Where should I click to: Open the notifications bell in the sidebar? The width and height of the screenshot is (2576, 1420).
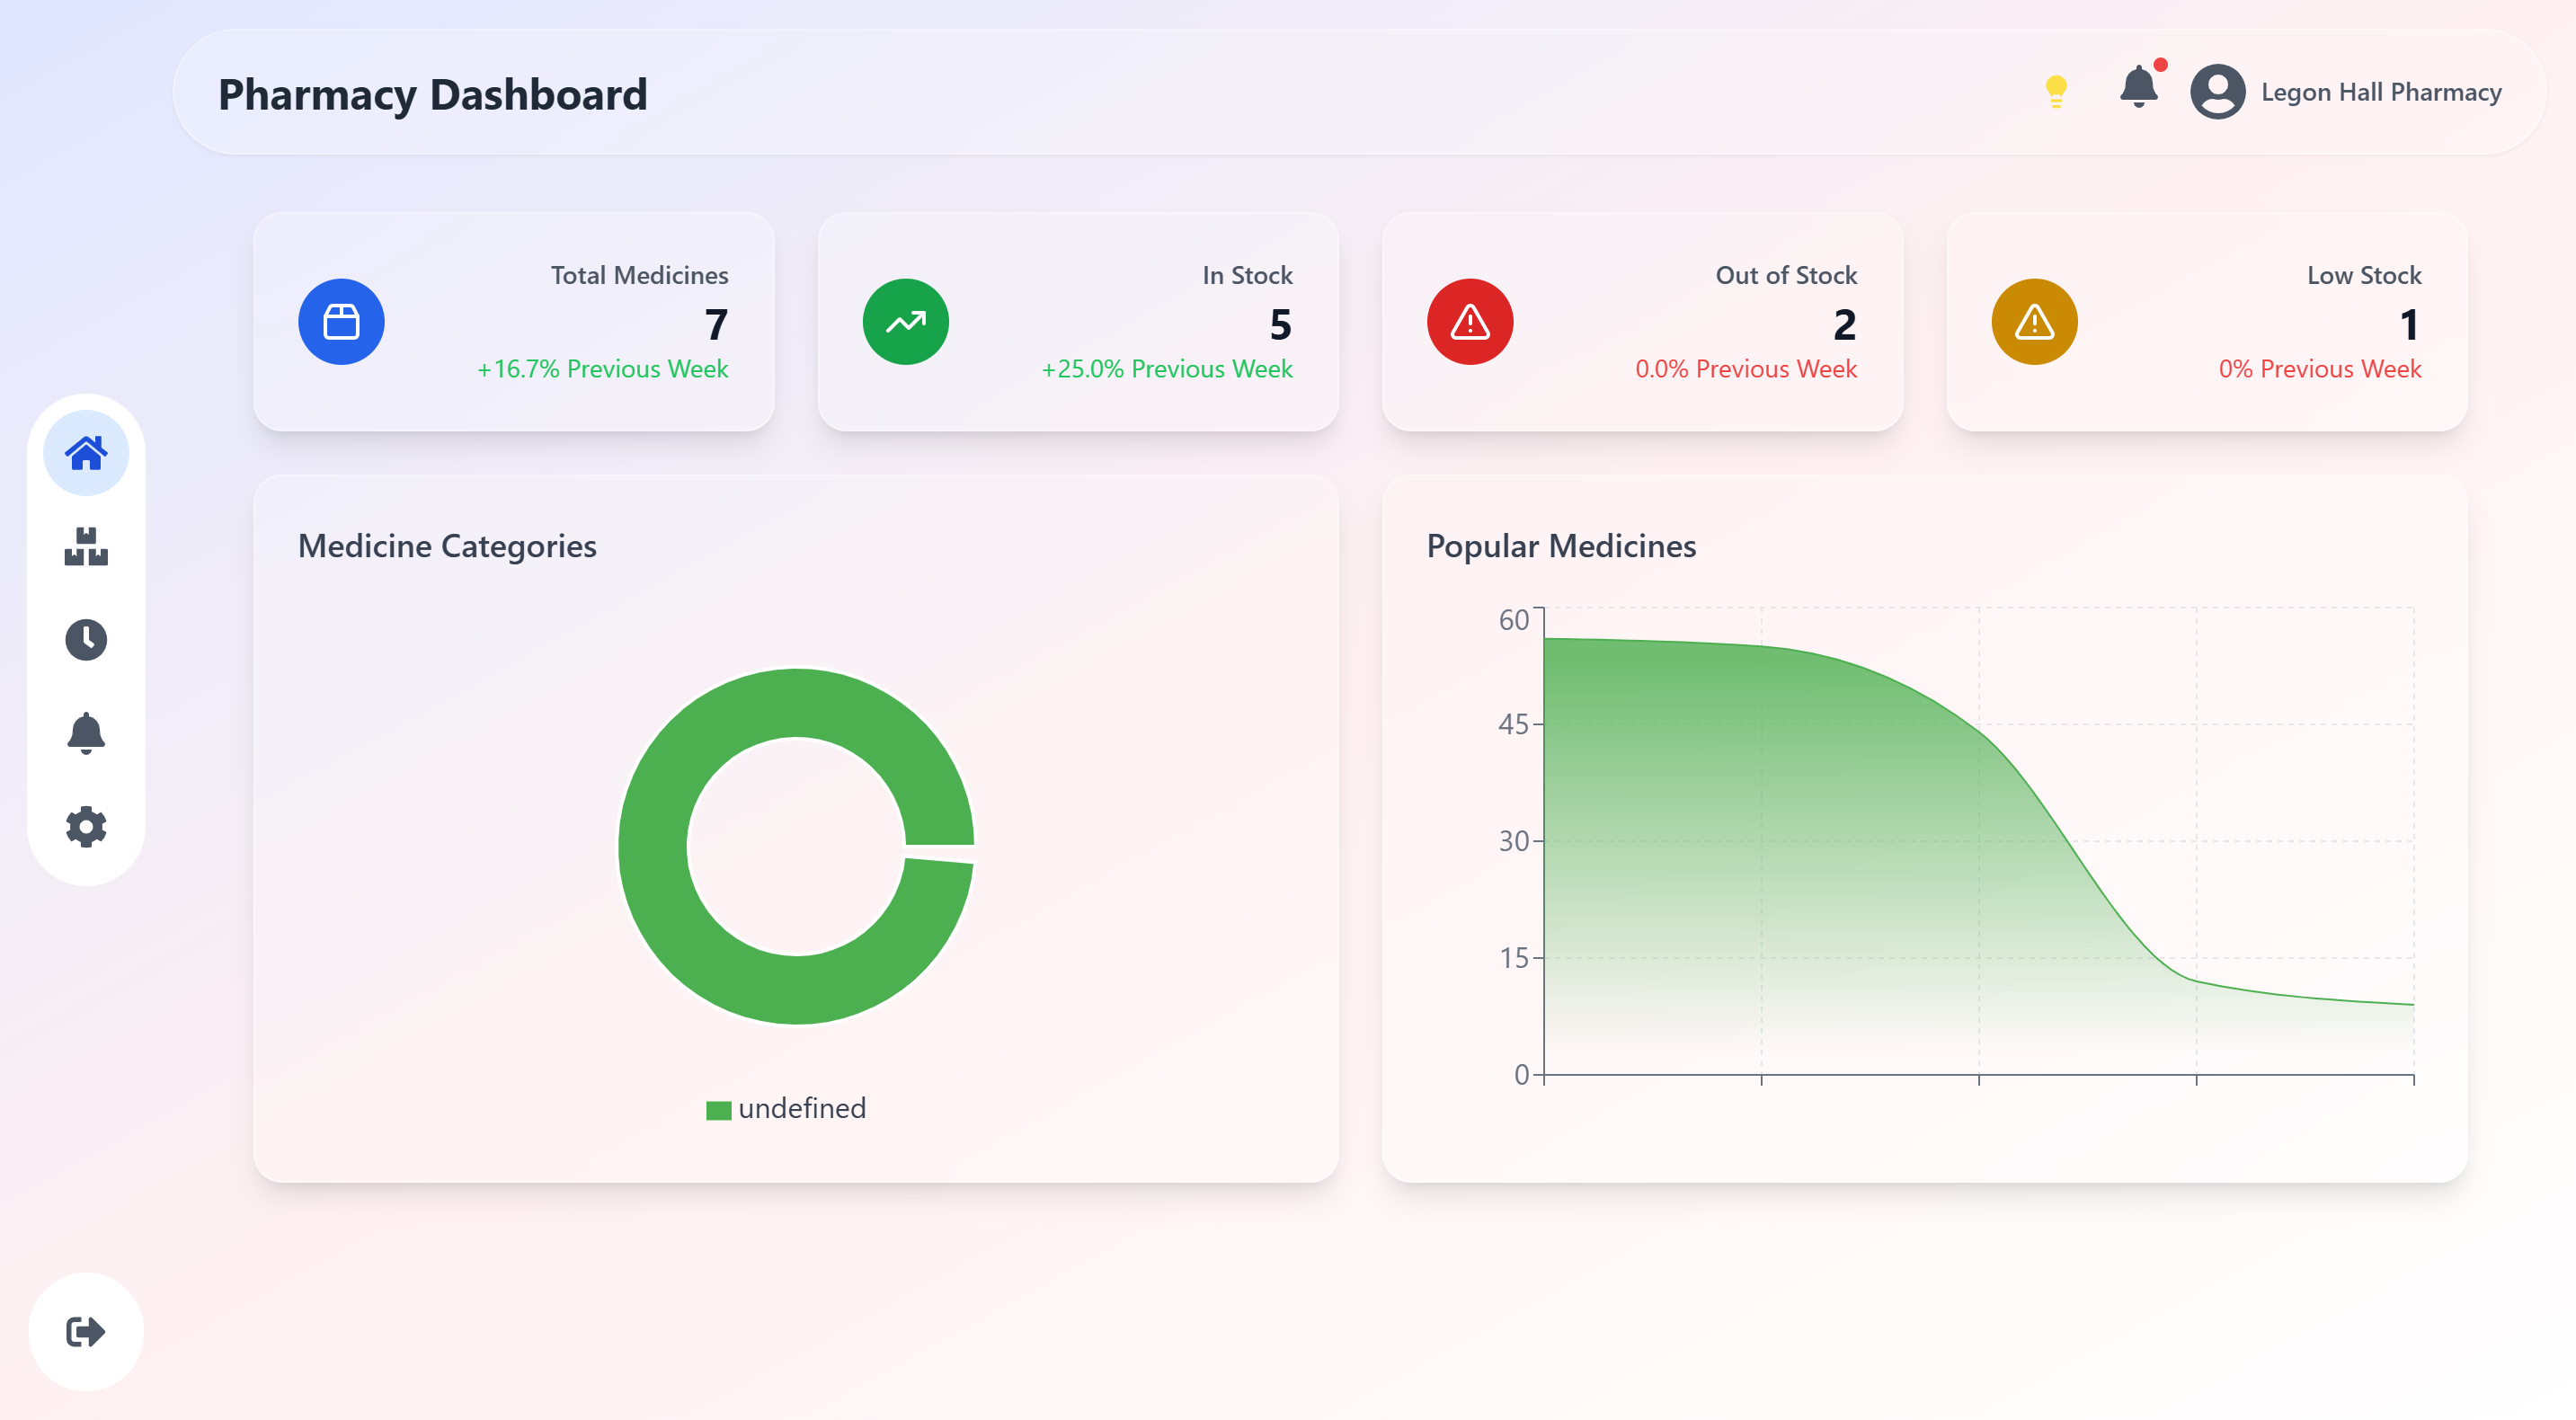point(86,733)
